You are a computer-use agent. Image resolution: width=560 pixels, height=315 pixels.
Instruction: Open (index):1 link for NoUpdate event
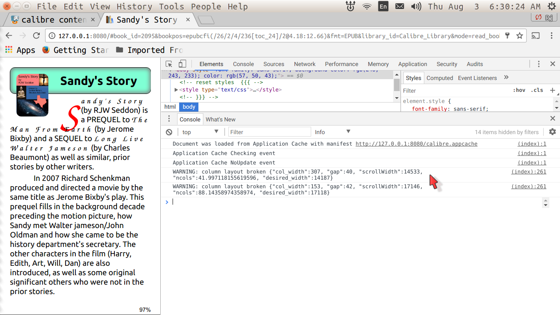click(532, 162)
